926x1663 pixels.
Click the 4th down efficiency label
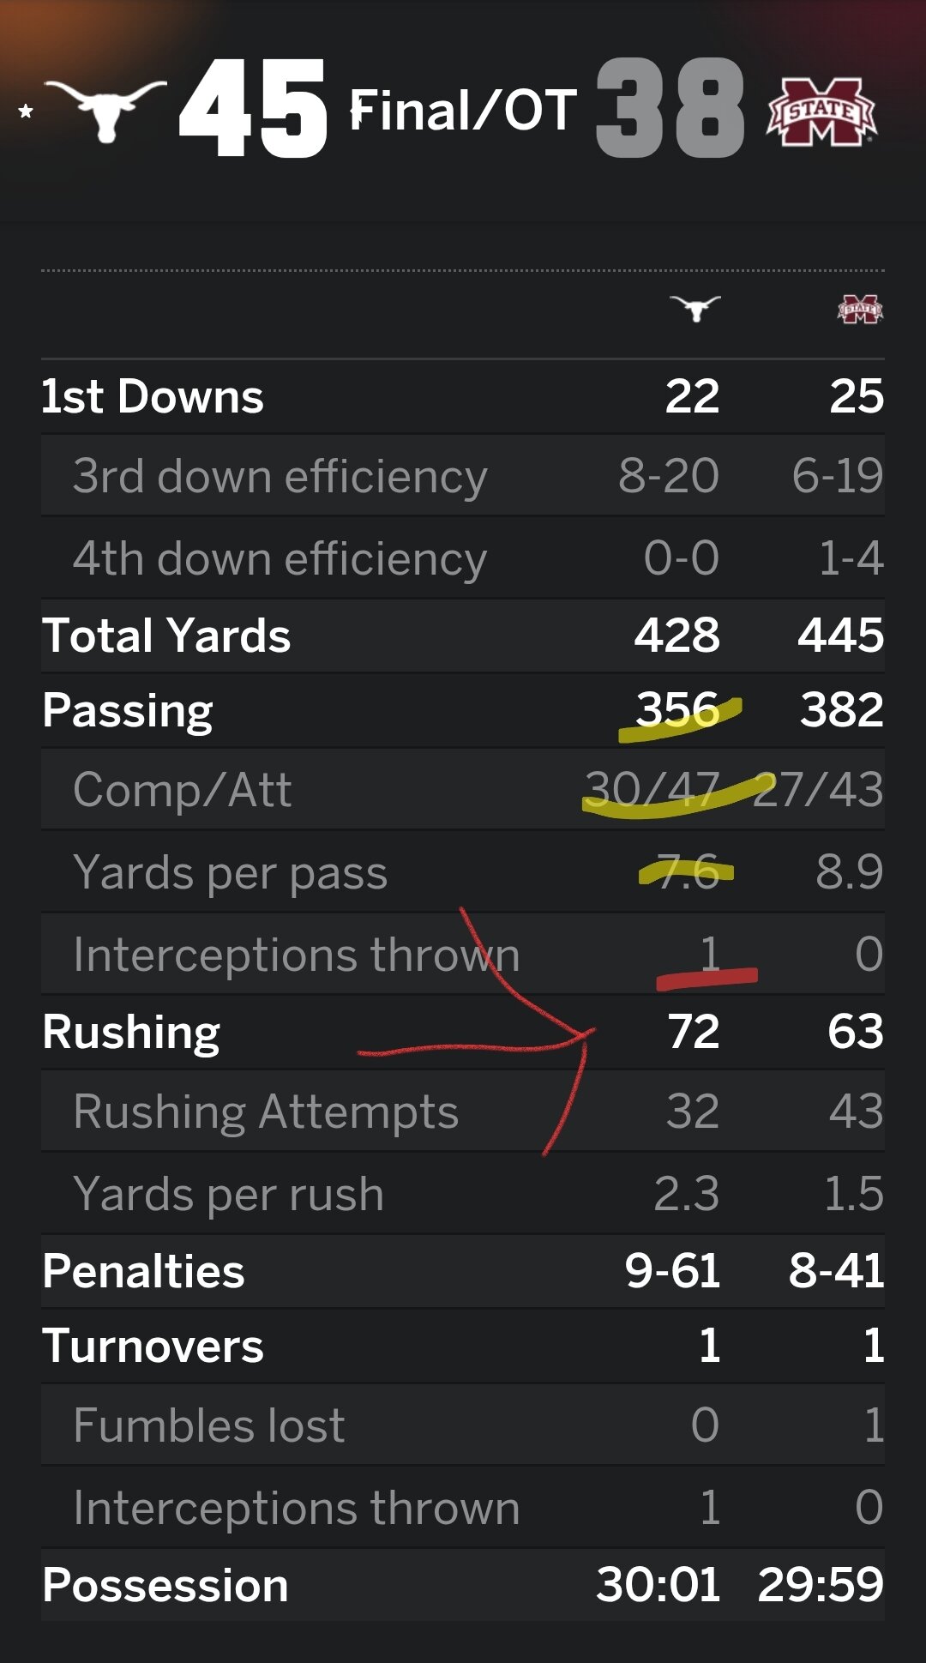[280, 559]
